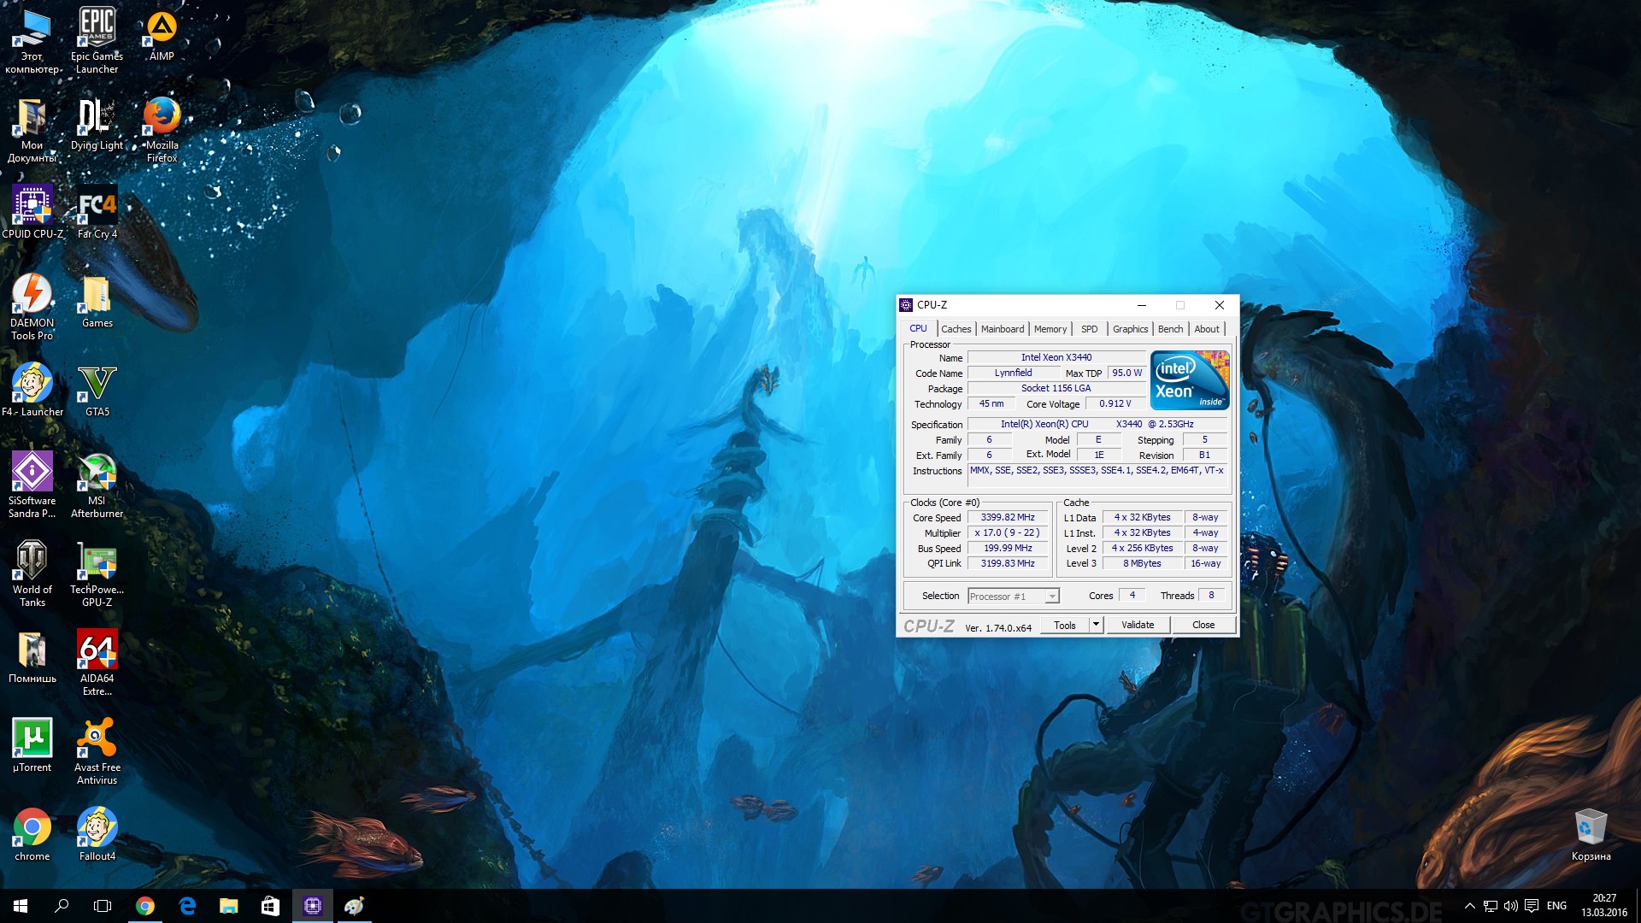Switch to the Mainboard tab
This screenshot has height=923, width=1641.
click(x=1002, y=329)
